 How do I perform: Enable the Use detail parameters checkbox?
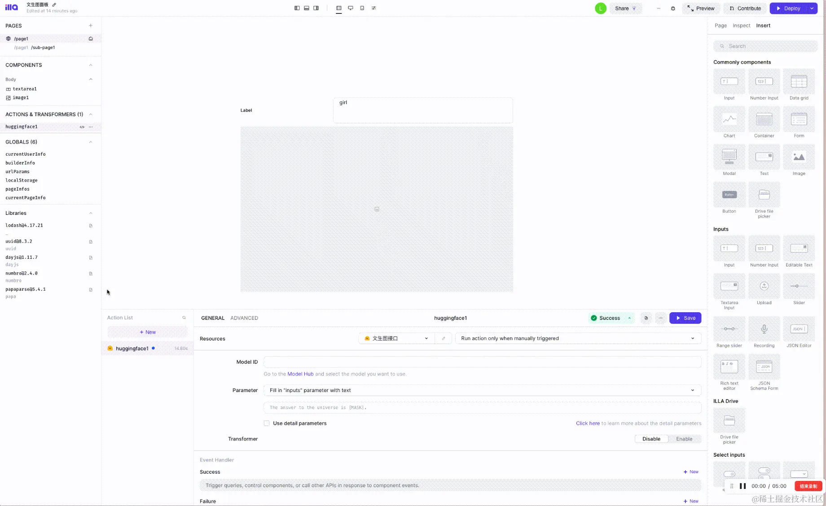point(267,423)
